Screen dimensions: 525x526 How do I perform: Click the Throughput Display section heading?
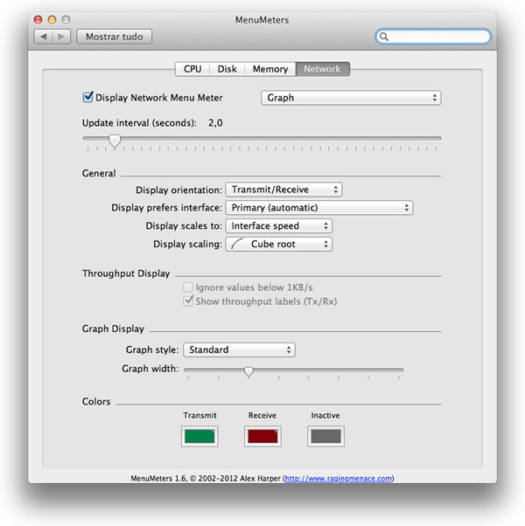(x=126, y=273)
